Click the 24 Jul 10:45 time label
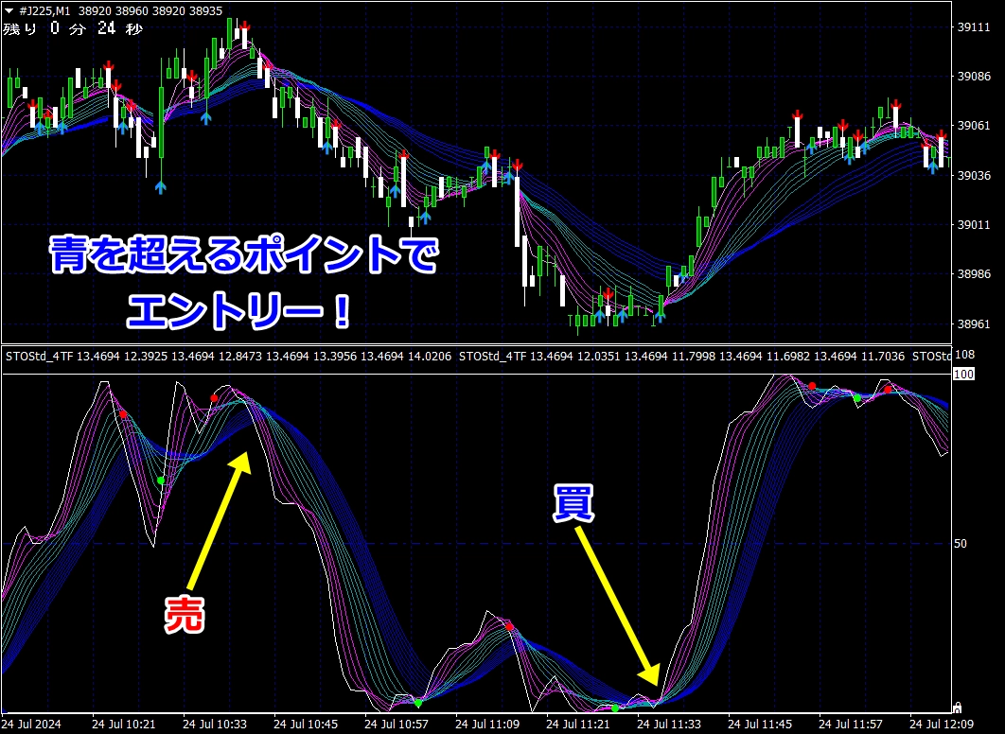This screenshot has height=734, width=1005. coord(306,725)
